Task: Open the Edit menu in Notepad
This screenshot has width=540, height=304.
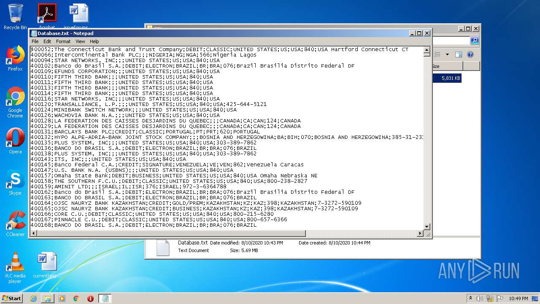Action: pyautogui.click(x=47, y=41)
